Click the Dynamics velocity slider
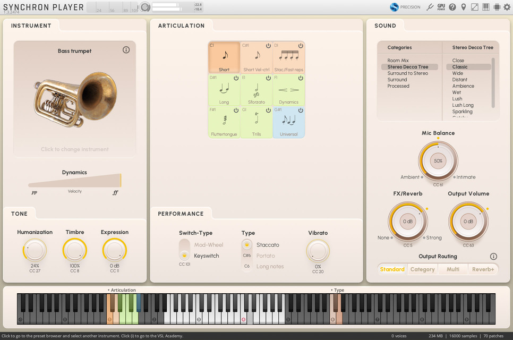This screenshot has width=513, height=340. [75, 180]
